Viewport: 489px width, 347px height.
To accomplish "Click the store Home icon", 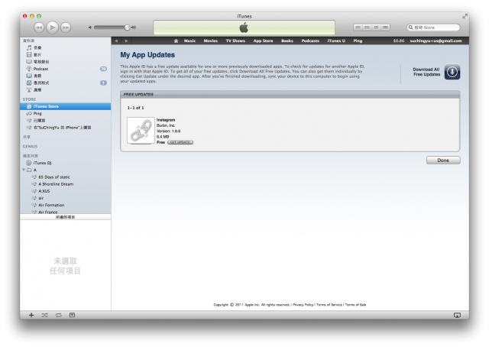I will pos(176,41).
